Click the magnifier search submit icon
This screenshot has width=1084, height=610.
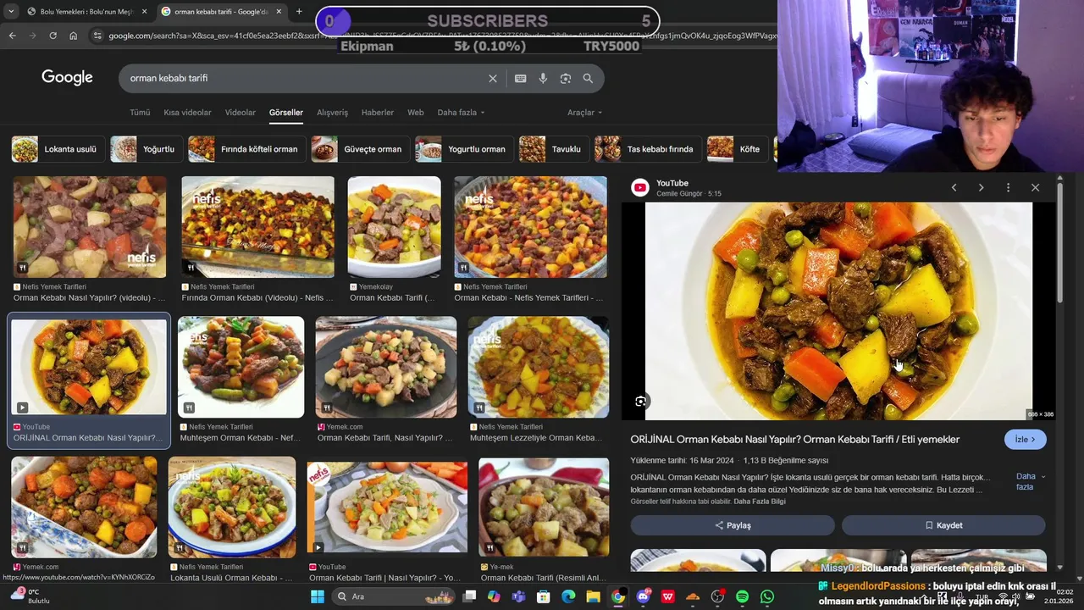tap(588, 78)
